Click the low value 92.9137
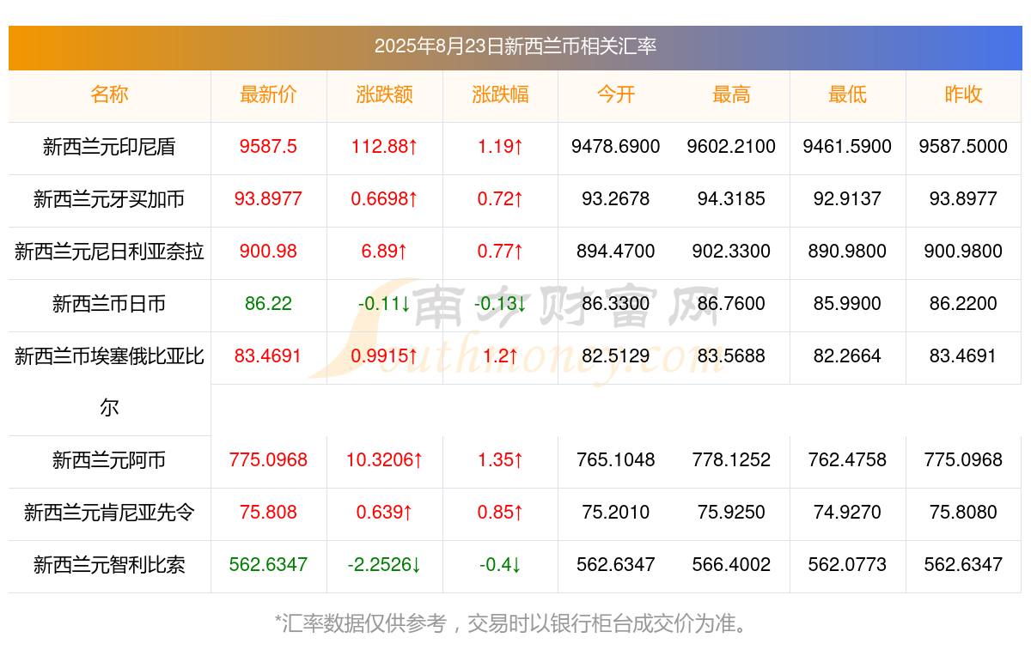1031x650 pixels. pyautogui.click(x=847, y=199)
